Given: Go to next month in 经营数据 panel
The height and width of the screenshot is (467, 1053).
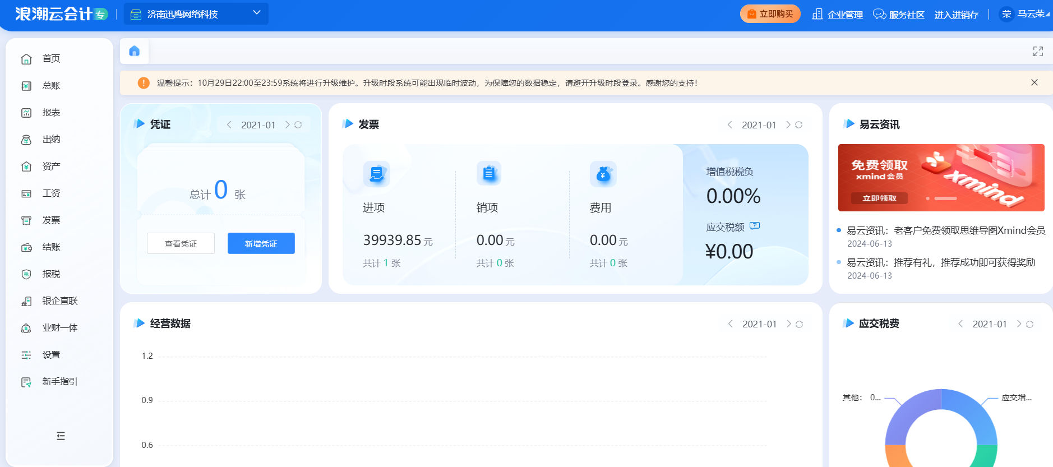Looking at the screenshot, I should (x=789, y=324).
